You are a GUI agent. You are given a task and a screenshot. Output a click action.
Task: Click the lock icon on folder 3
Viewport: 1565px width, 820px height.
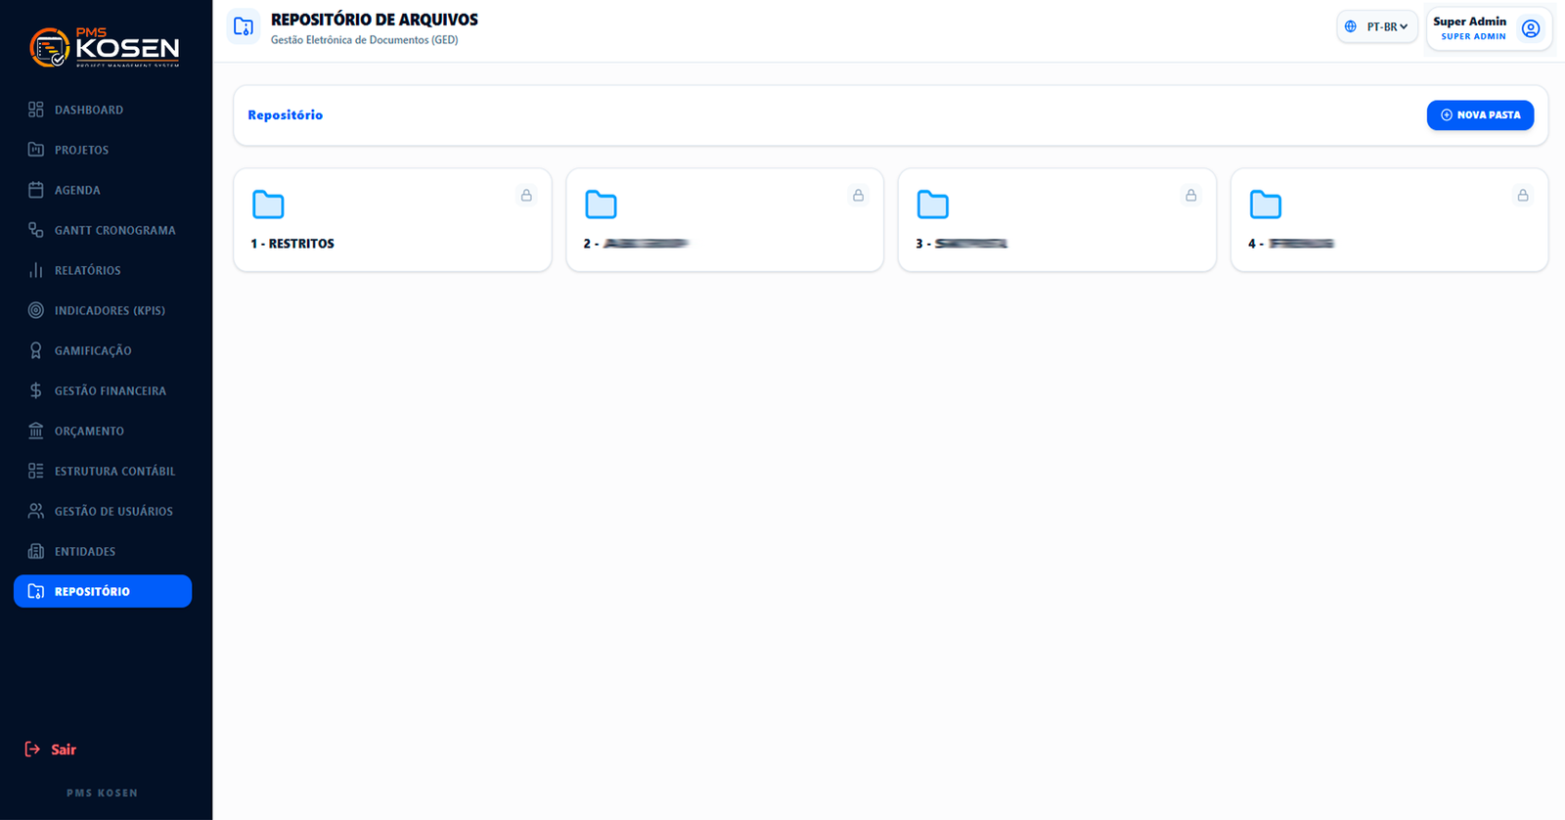(x=1190, y=196)
